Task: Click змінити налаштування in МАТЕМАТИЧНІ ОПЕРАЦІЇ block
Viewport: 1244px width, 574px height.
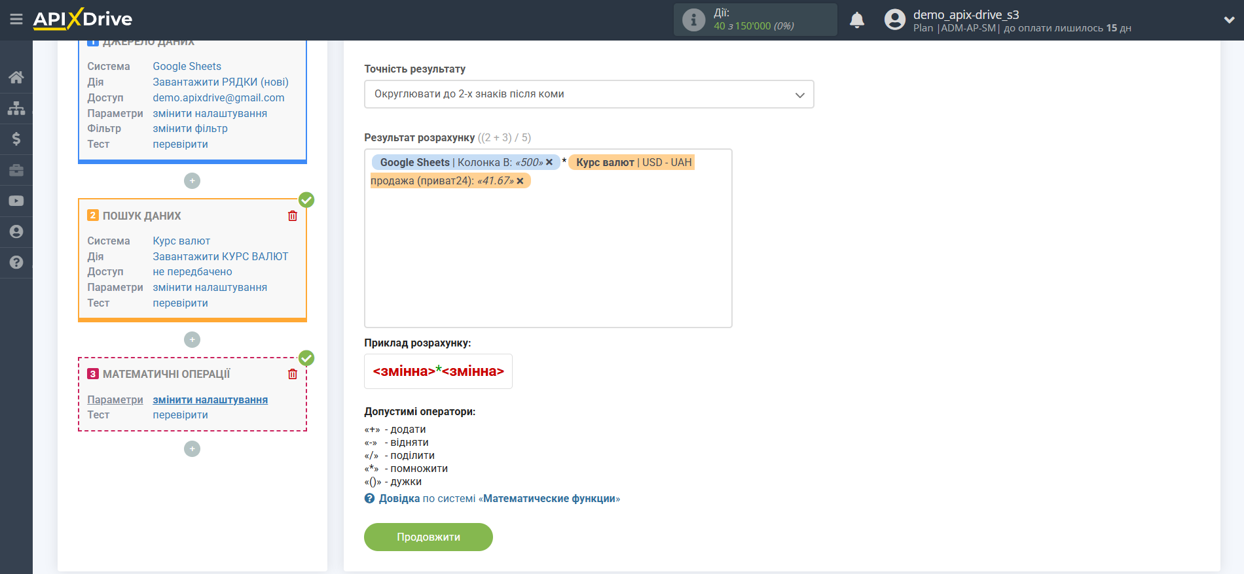Action: [x=210, y=399]
